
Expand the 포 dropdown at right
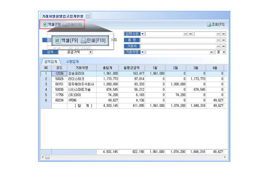224,52
